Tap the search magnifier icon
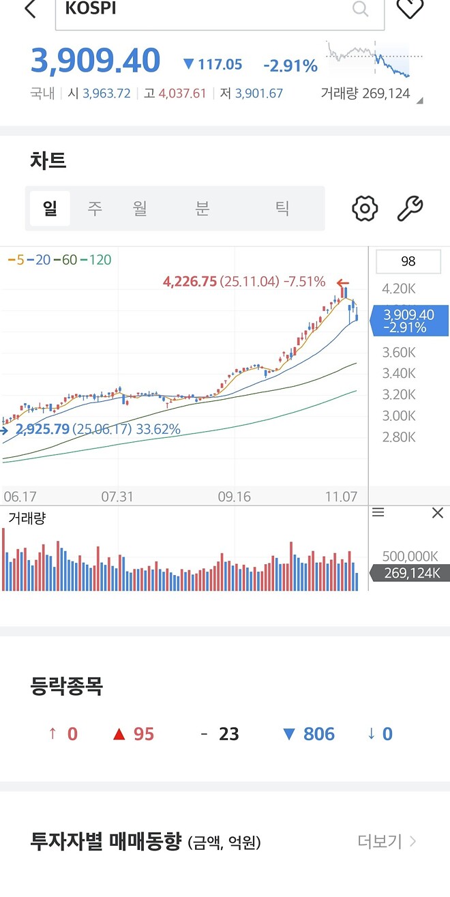The width and height of the screenshot is (450, 897). (359, 10)
